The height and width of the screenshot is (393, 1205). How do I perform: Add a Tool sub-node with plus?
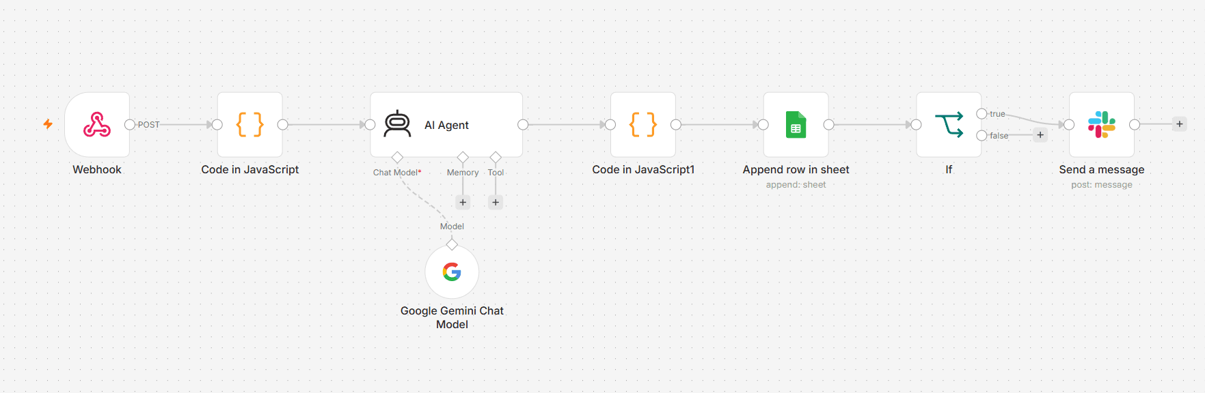[x=496, y=203]
